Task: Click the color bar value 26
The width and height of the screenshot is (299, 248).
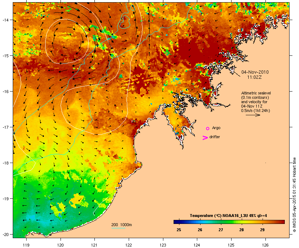Action: click(200, 230)
